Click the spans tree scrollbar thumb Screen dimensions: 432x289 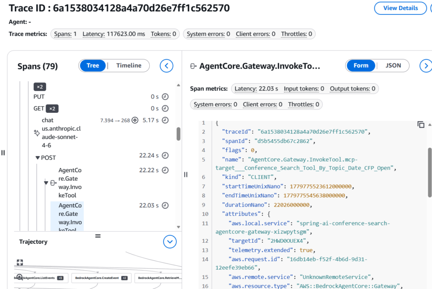pyautogui.click(x=178, y=134)
